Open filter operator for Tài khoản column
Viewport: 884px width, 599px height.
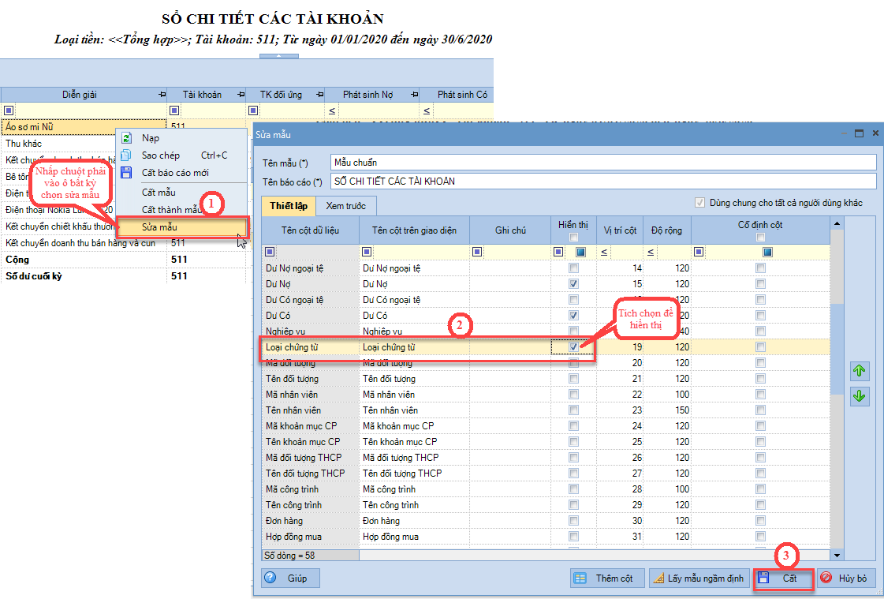pos(174,110)
